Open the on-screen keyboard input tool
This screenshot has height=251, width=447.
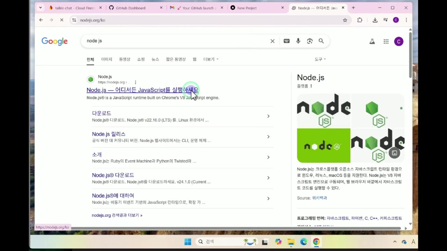tap(287, 41)
